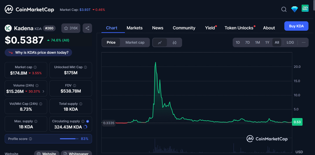Viewport: 315px width, 155px height.
Task: Click the 0.3335 starting price label
Action: tap(108, 123)
